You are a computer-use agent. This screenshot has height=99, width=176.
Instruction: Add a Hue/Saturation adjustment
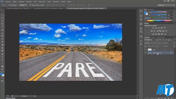pyautogui.click(x=152, y=31)
